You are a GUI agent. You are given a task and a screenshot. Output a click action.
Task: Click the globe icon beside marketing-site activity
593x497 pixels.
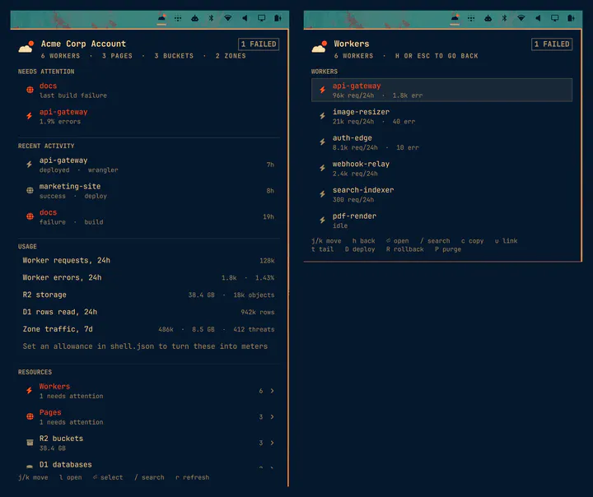pos(30,190)
